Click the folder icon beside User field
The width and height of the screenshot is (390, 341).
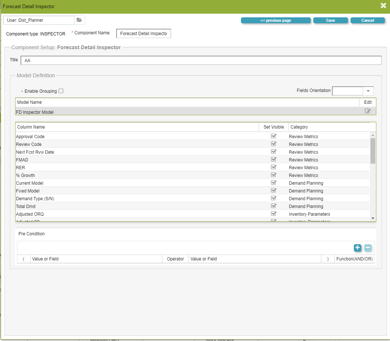[79, 20]
